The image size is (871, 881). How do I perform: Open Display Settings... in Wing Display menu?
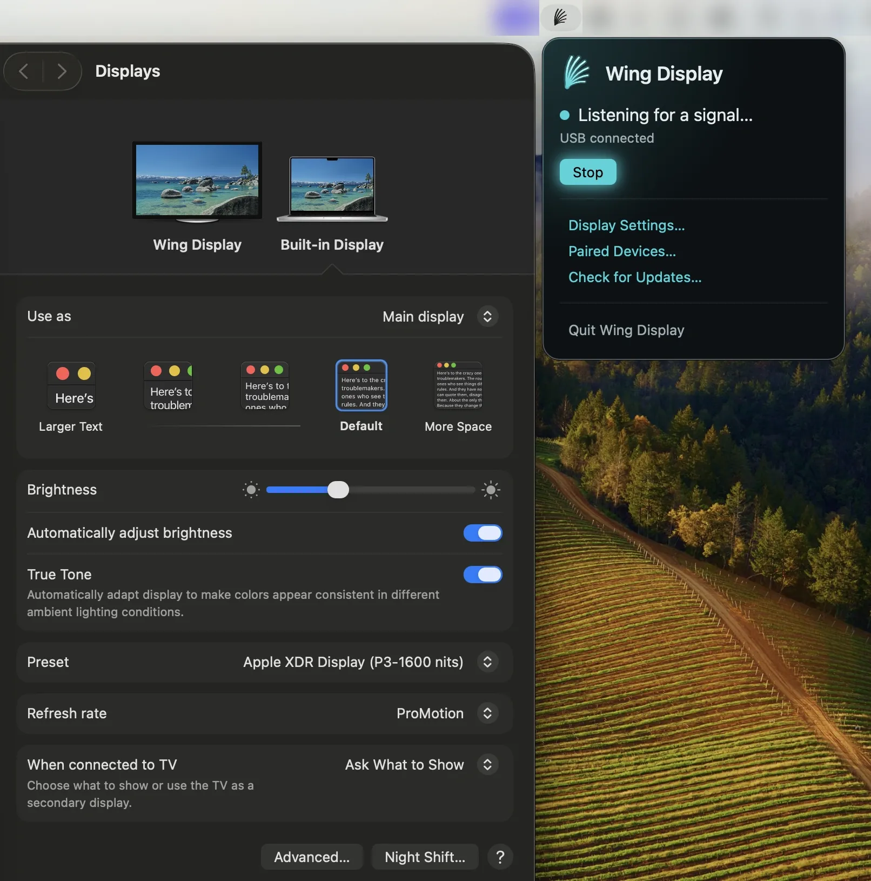[626, 225]
